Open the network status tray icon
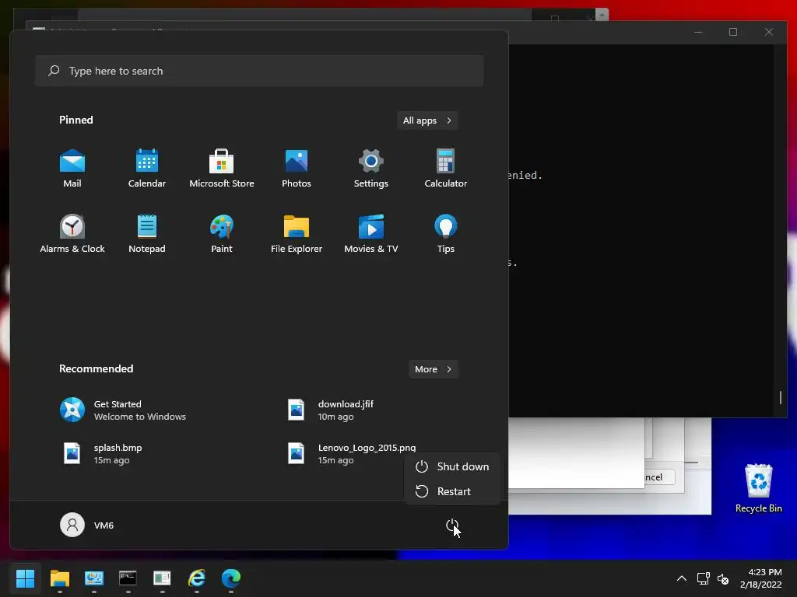The height and width of the screenshot is (597, 797). (x=703, y=578)
